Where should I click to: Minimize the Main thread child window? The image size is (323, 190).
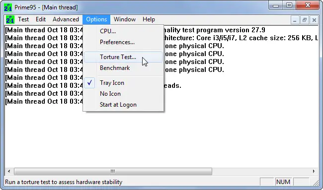tap(295, 20)
